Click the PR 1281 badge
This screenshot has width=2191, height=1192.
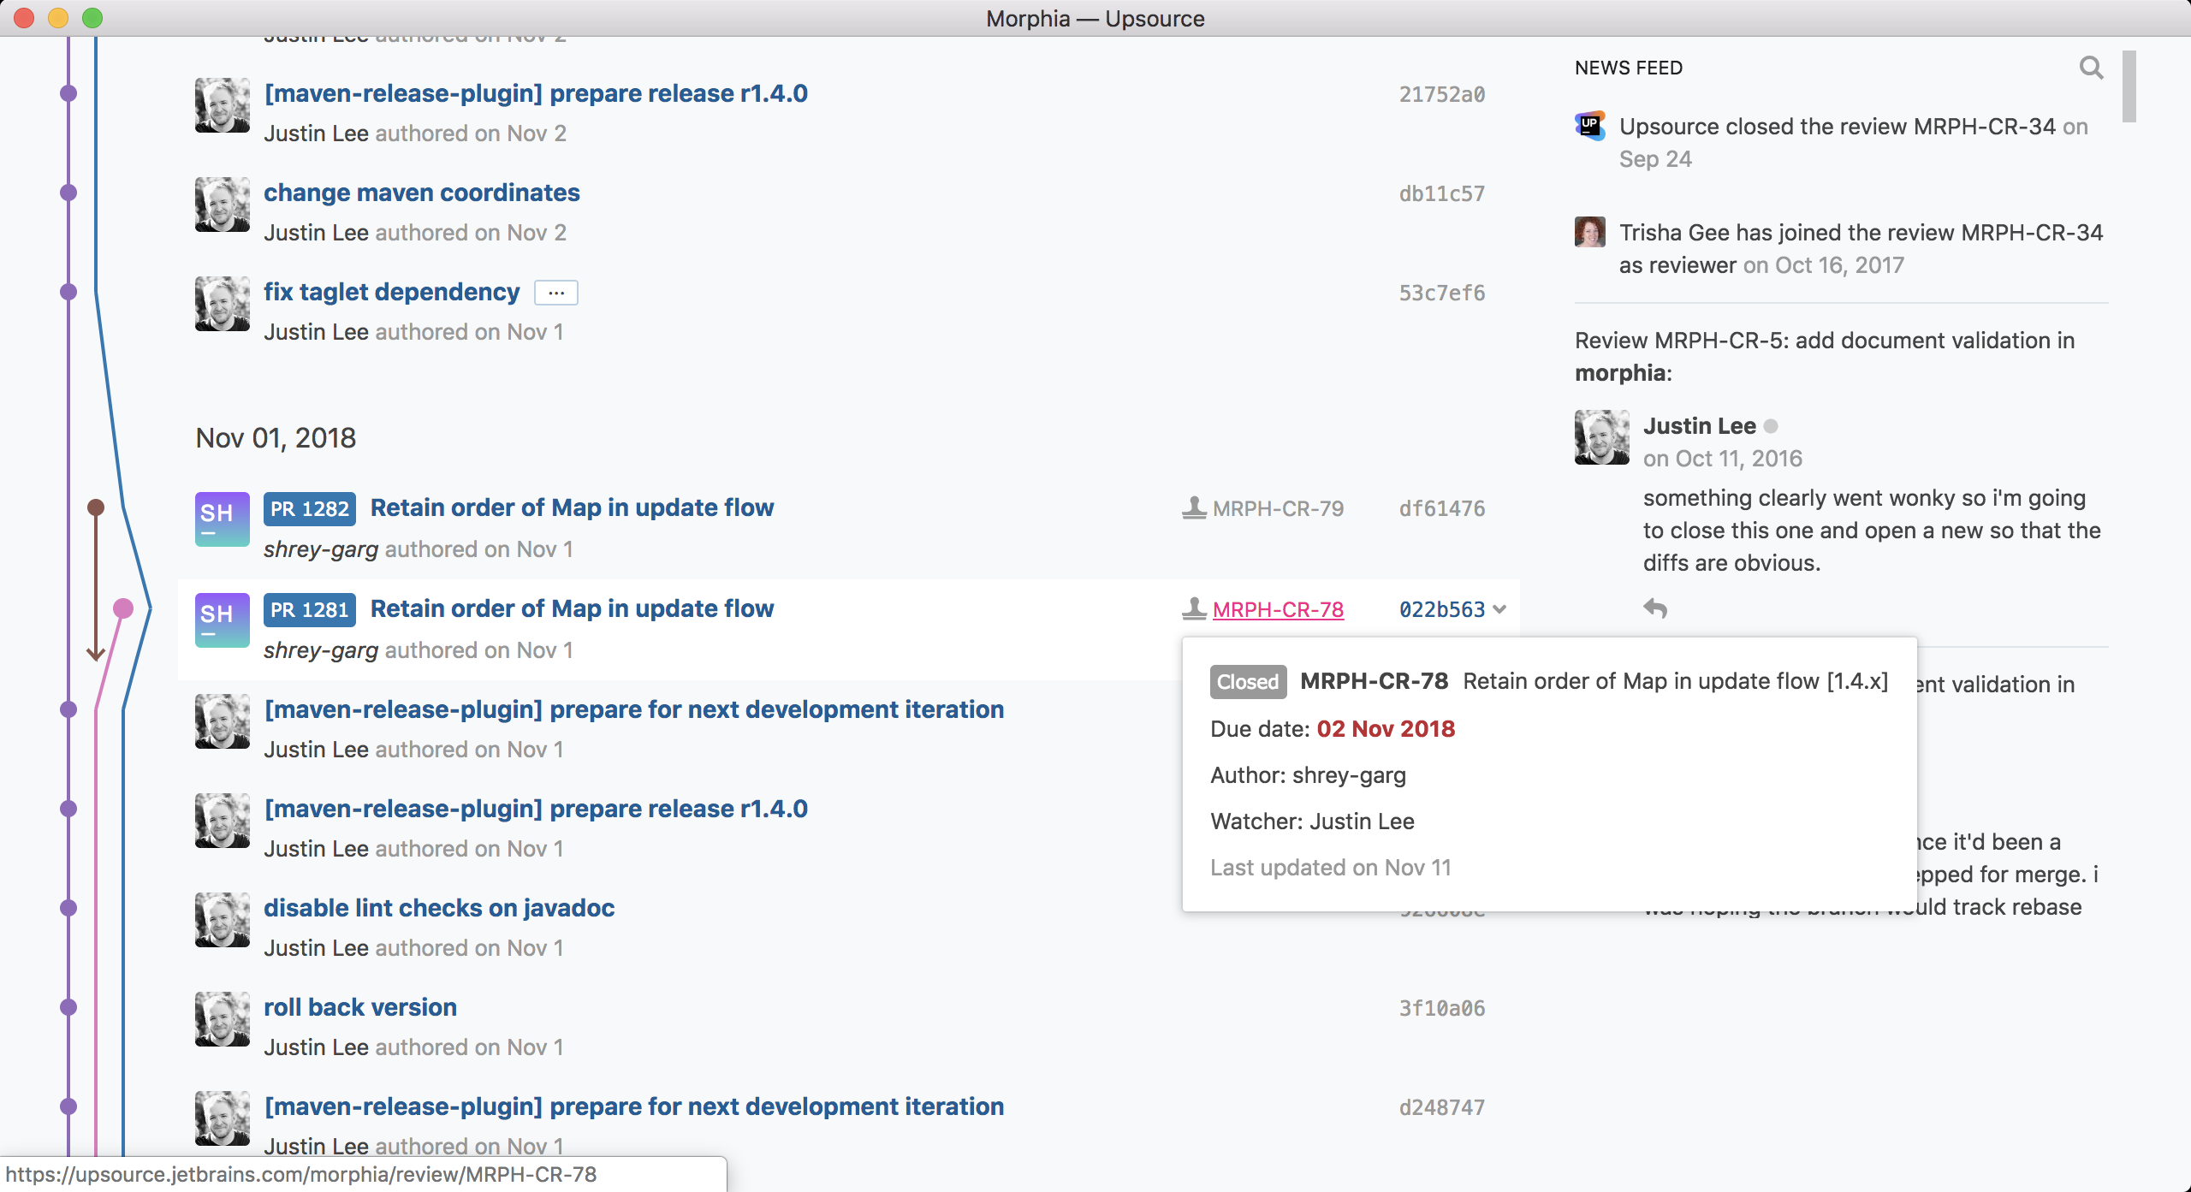coord(310,610)
